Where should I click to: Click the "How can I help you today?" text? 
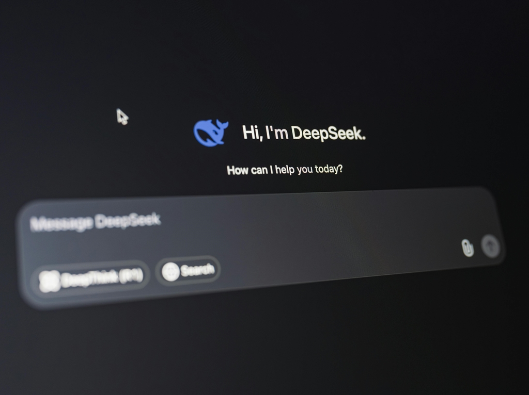point(284,169)
